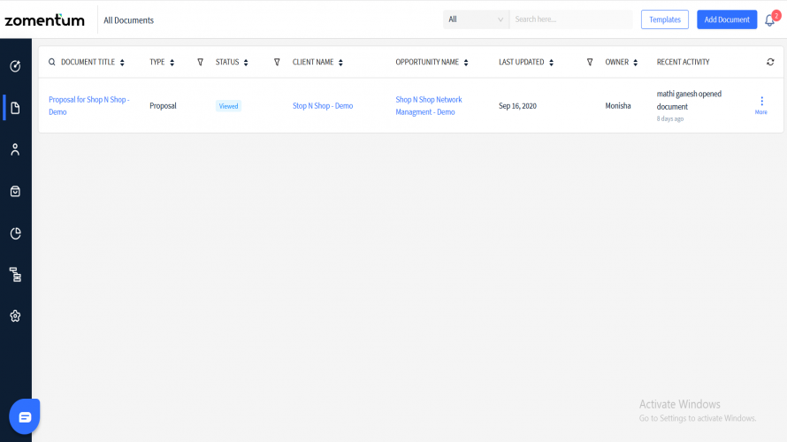Open the More actions menu for the proposal
Viewport: 787px width, 442px height.
(x=761, y=104)
